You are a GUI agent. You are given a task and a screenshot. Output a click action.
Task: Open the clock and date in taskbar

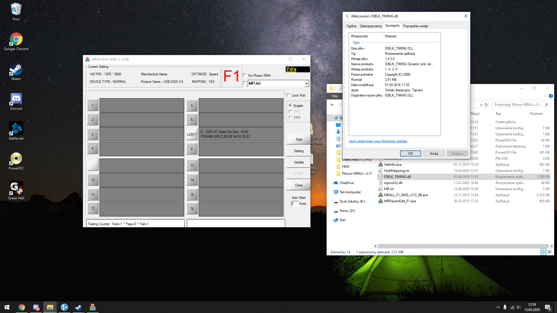[x=532, y=307]
